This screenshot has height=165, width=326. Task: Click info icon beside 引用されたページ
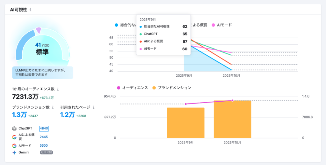tap(94, 107)
